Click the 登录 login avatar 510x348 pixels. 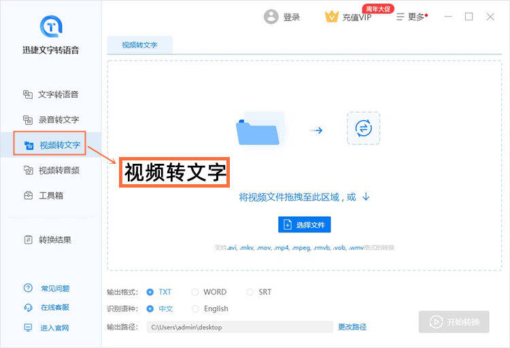pyautogui.click(x=272, y=17)
